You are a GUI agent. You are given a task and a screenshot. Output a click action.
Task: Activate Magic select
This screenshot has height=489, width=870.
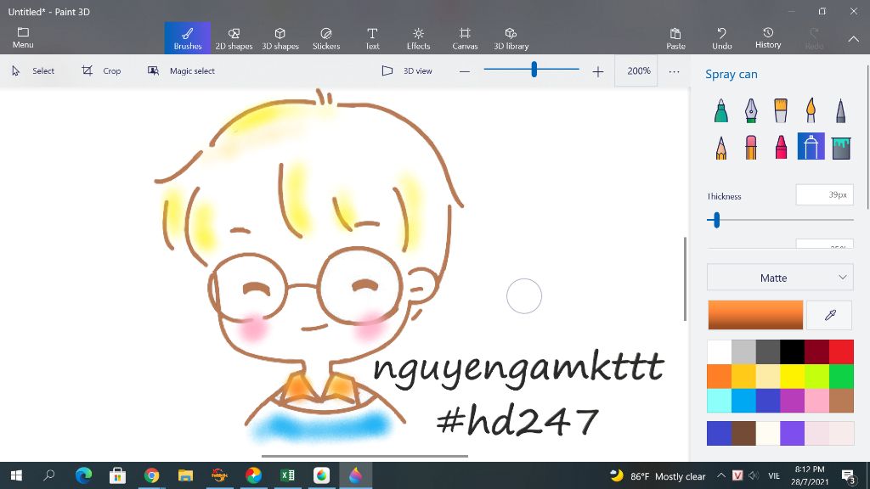point(182,71)
